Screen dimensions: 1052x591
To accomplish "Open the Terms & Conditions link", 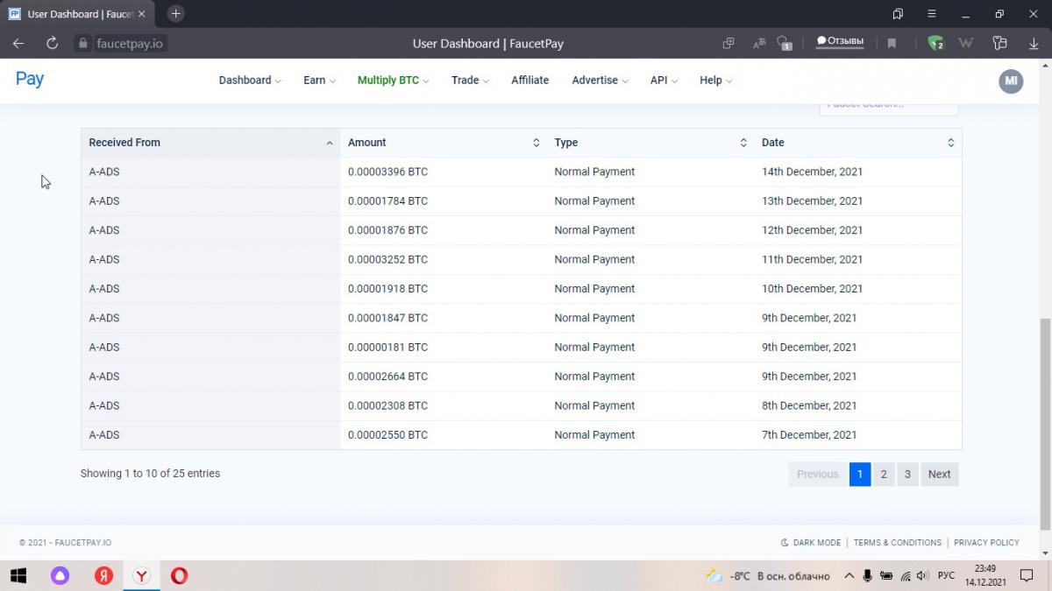I will 898,543.
